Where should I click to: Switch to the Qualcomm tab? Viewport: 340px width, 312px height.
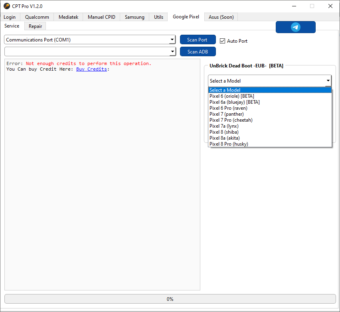37,17
